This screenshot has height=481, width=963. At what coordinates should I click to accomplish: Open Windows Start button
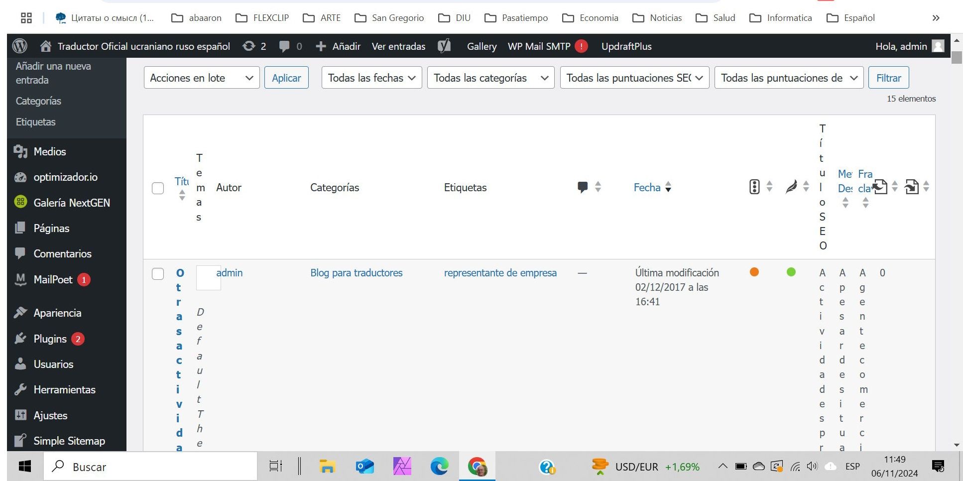click(x=24, y=467)
